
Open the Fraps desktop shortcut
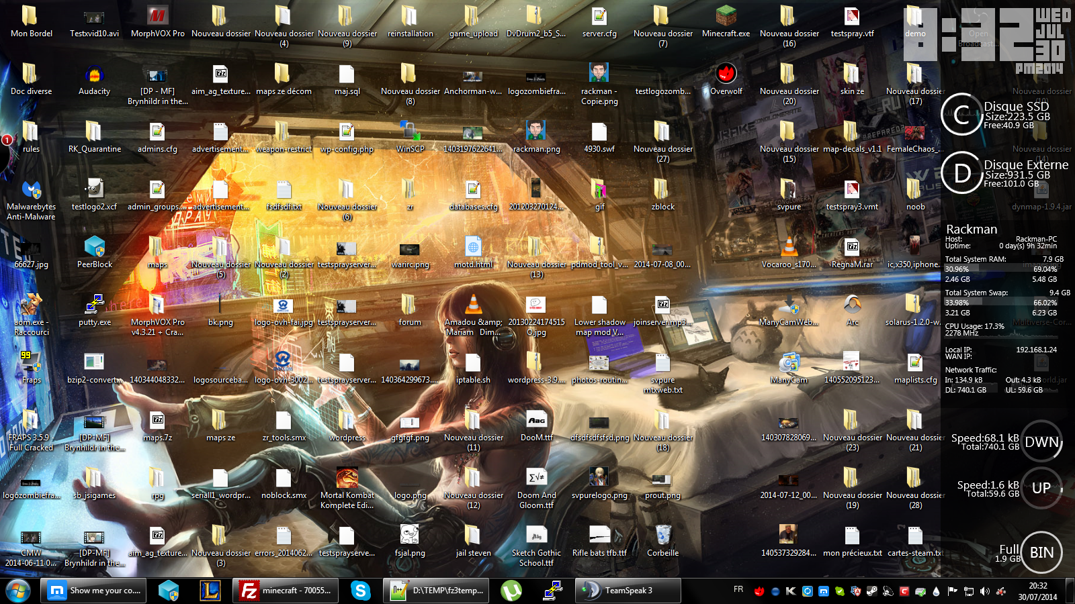coord(31,368)
